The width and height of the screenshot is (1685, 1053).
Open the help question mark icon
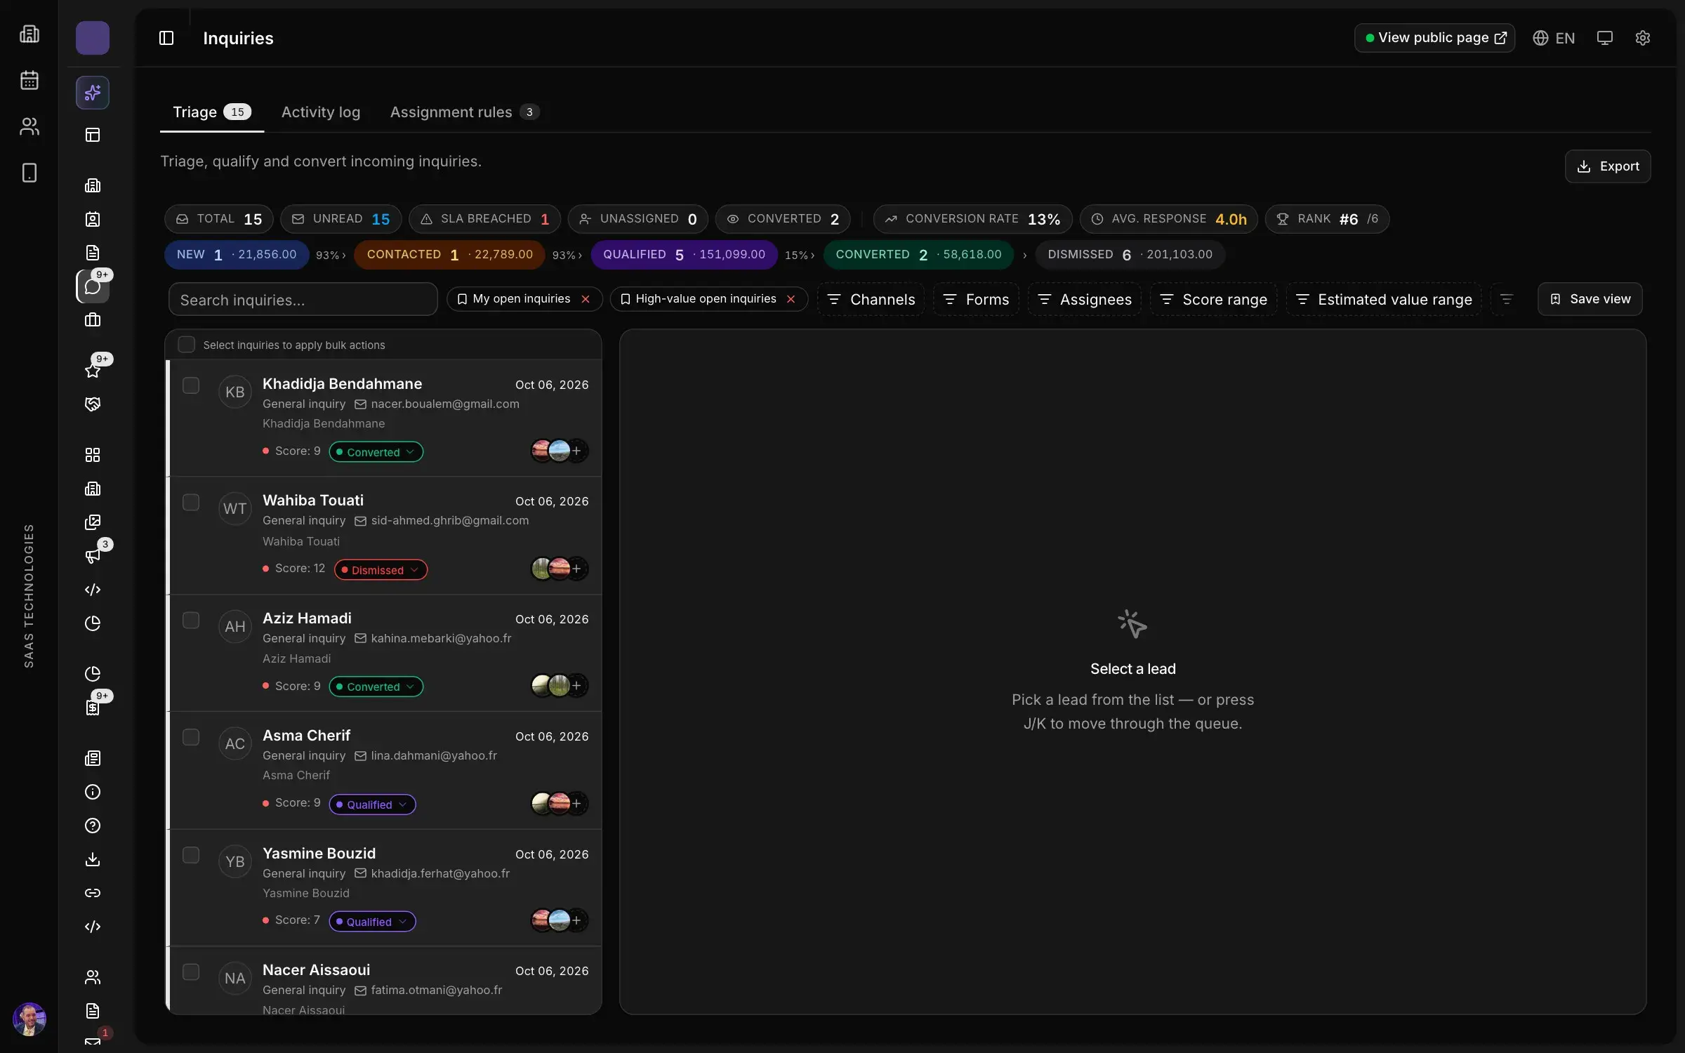[x=93, y=826]
